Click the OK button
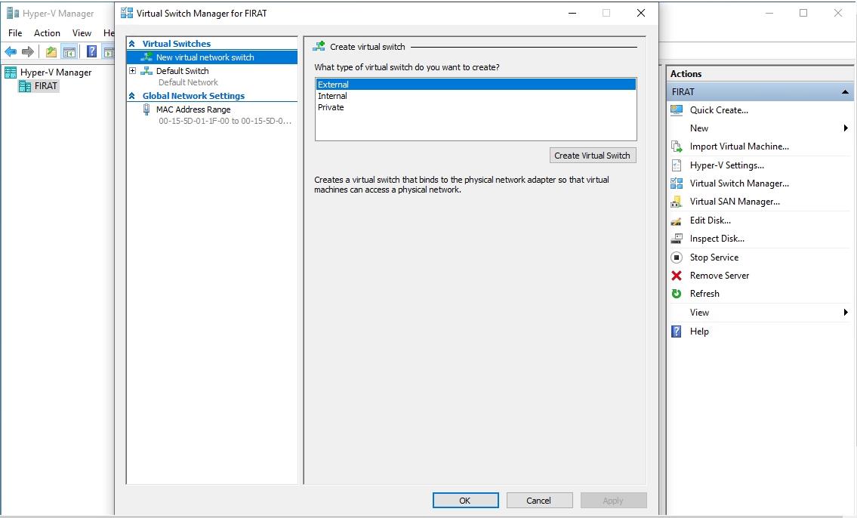The width and height of the screenshot is (857, 518). tap(465, 501)
